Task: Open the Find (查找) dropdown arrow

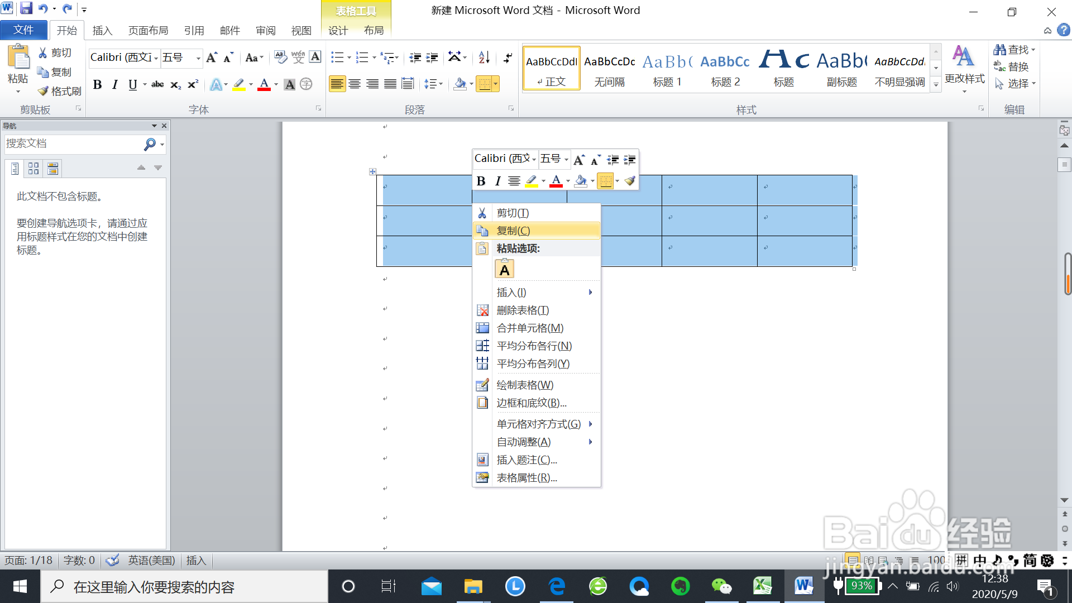Action: (1033, 50)
